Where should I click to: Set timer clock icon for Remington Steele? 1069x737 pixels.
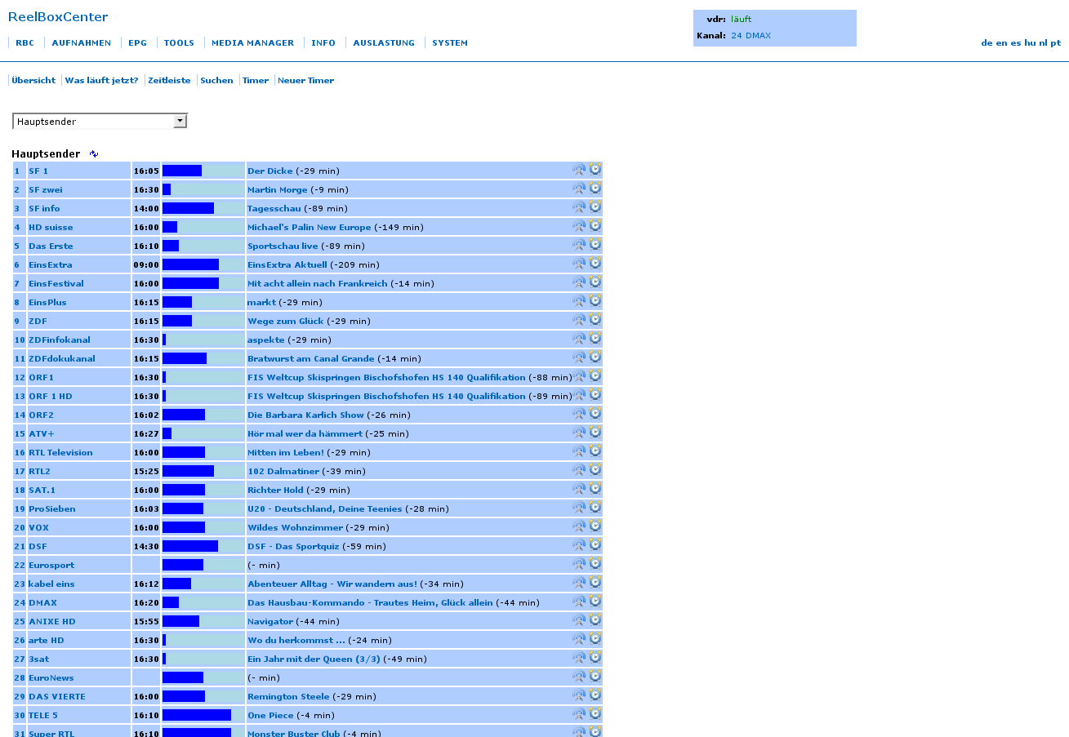tap(595, 695)
